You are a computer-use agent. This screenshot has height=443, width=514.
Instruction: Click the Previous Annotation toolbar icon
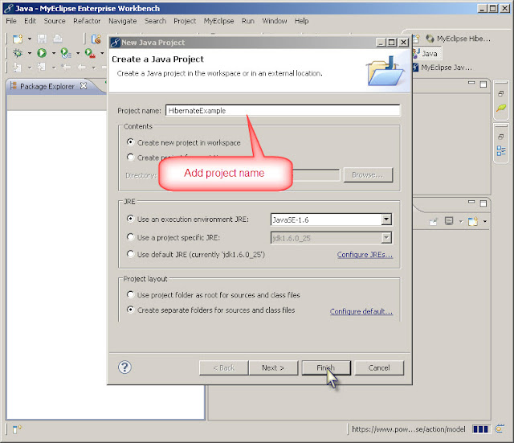(42, 68)
